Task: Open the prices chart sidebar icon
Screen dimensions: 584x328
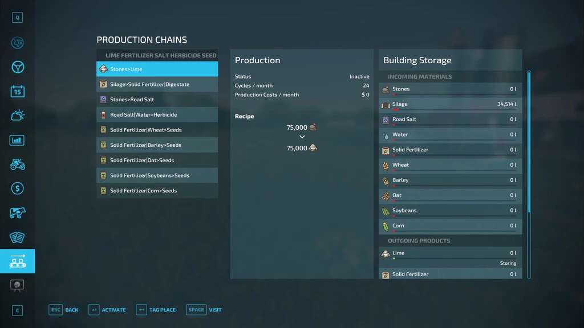Action: click(17, 140)
